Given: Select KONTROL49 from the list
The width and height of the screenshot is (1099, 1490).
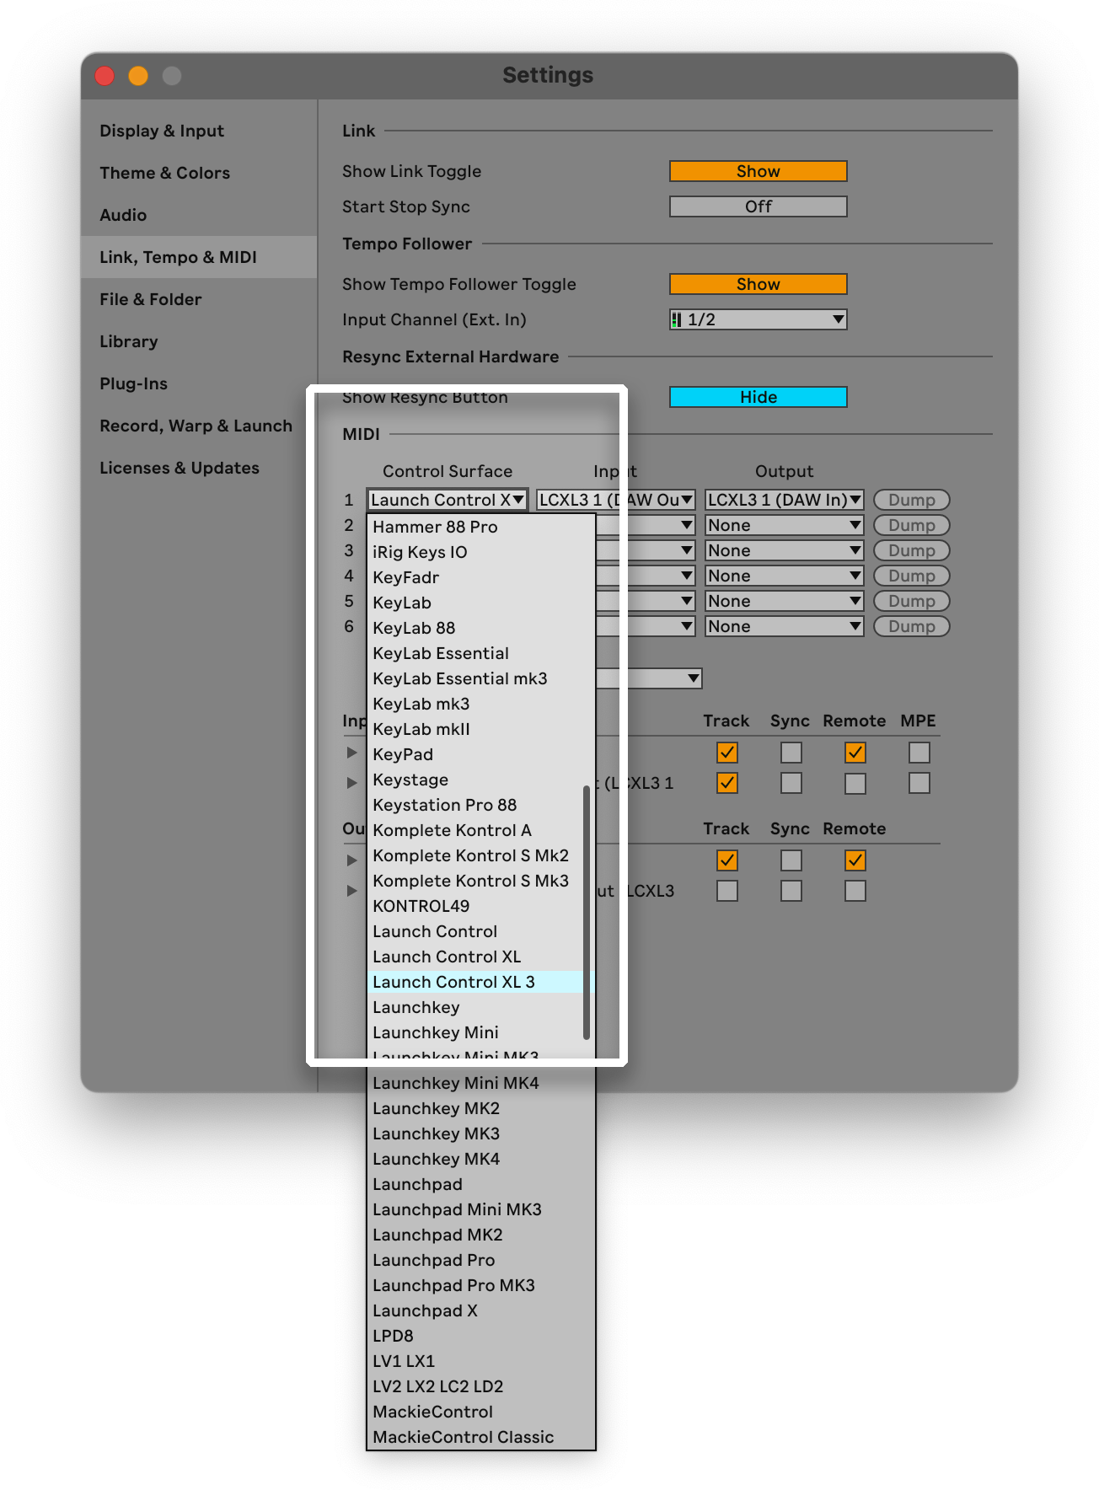Looking at the screenshot, I should point(476,906).
